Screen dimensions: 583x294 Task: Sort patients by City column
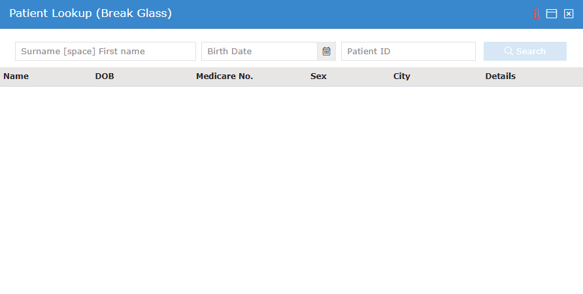click(402, 76)
